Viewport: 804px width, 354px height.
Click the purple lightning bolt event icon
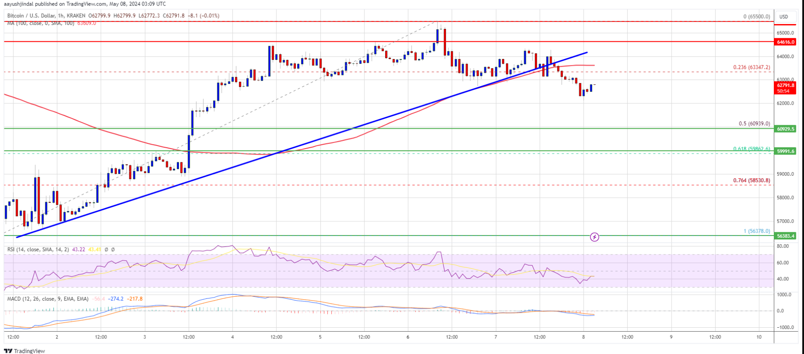click(594, 237)
